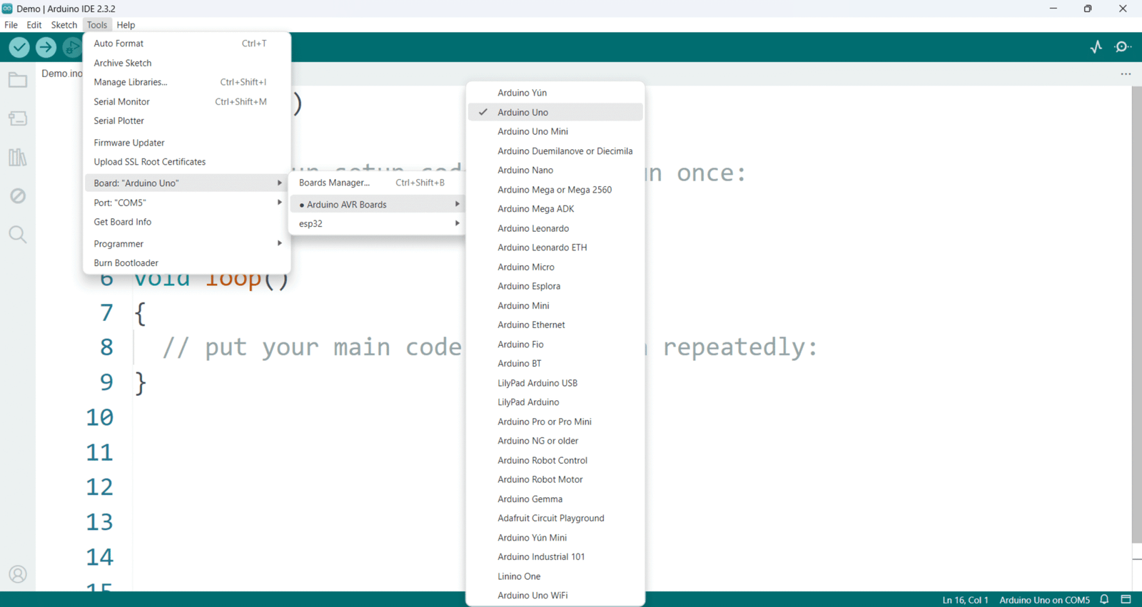Open the Sketch menu
The height and width of the screenshot is (607, 1142).
coord(64,25)
